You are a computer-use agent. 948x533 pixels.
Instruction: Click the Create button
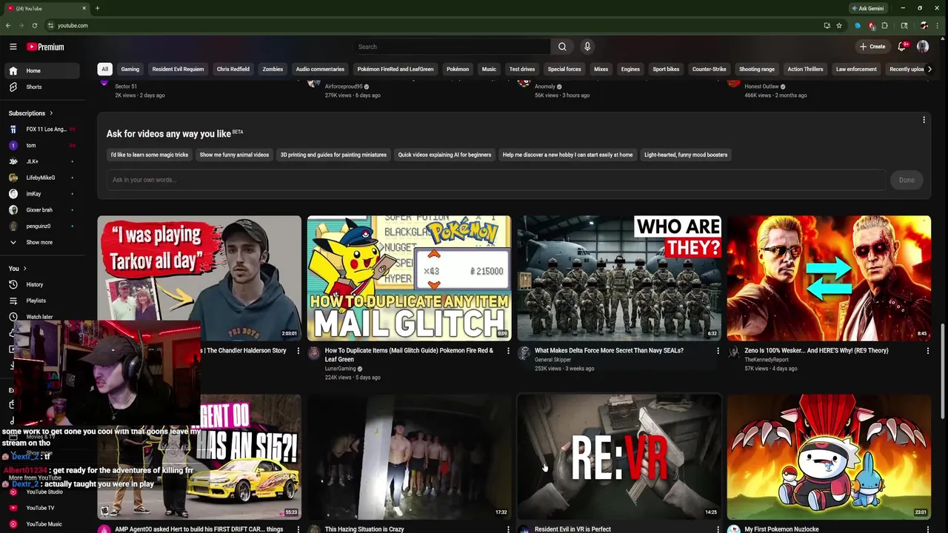(872, 47)
